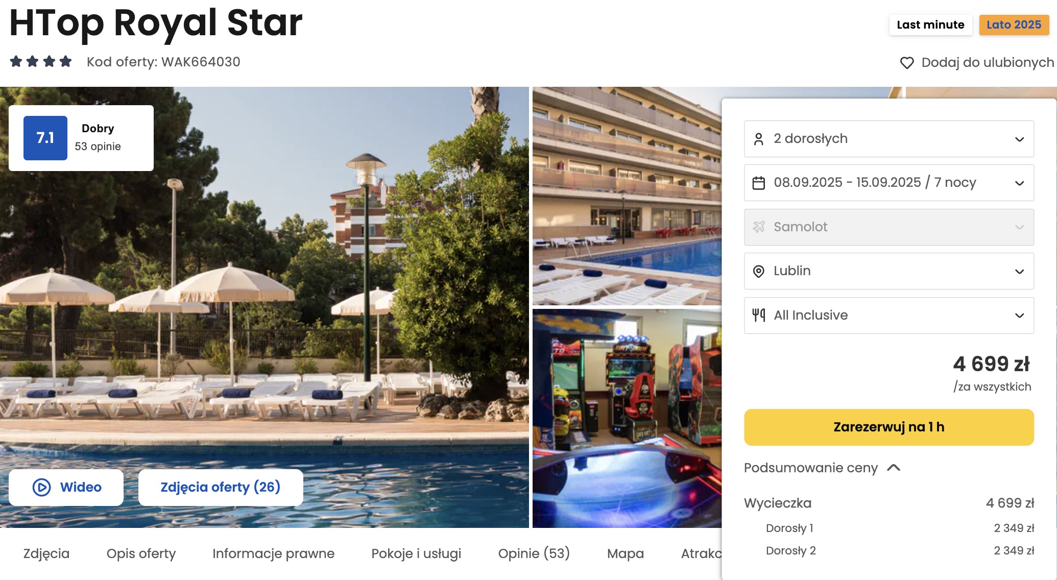Click the fork and knife meal icon
This screenshot has height=580, width=1057.
click(x=759, y=315)
